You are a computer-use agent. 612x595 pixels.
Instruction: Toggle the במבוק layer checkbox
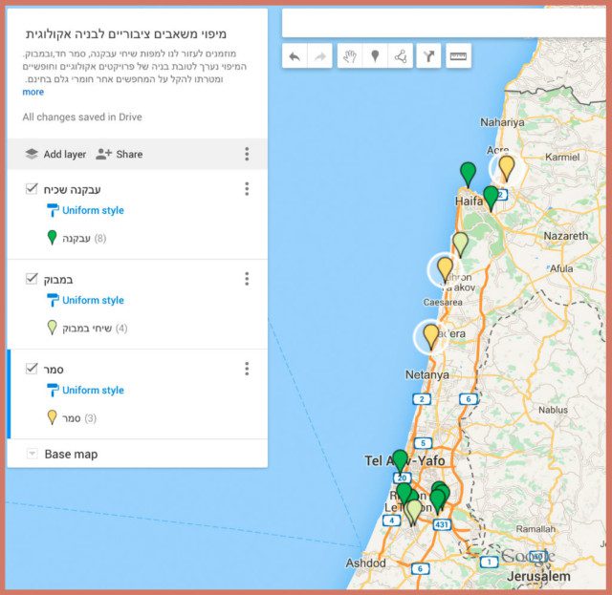[32, 278]
